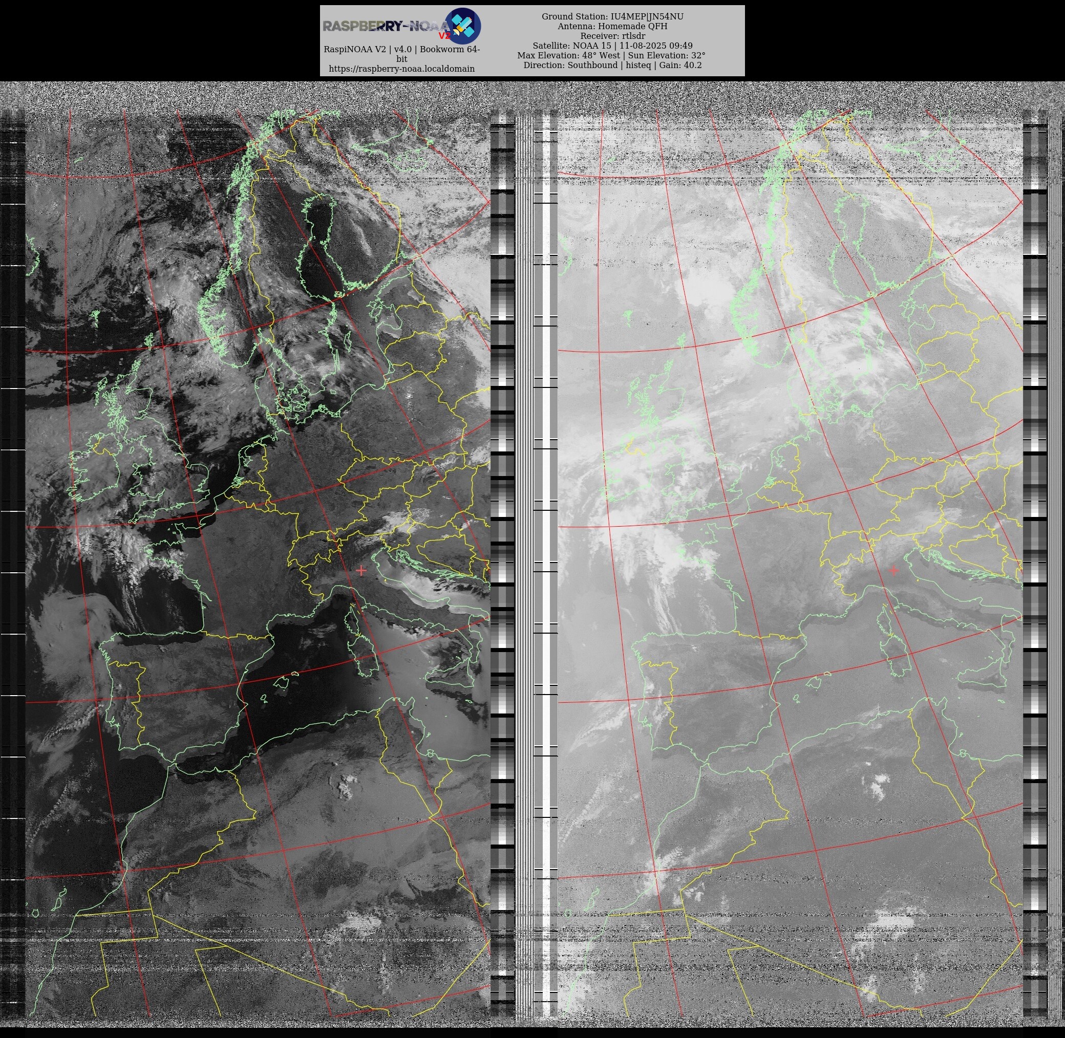
Task: Click the red cross marker on left image
Action: pos(361,570)
